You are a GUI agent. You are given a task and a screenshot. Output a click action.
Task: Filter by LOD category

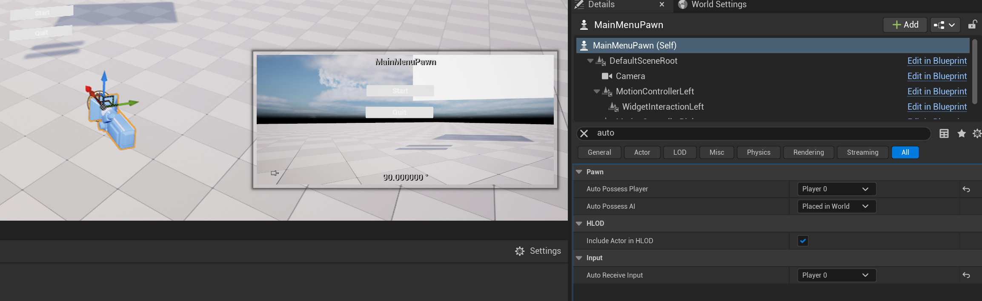pos(680,153)
